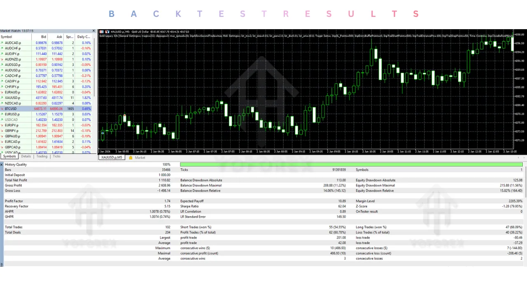Sort by the Daily C... column header
The width and height of the screenshot is (527, 296).
(84, 37)
